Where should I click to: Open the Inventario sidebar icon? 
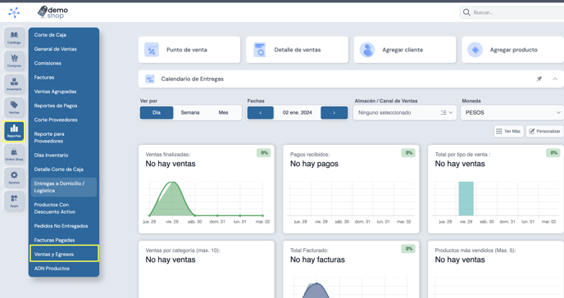[14, 84]
